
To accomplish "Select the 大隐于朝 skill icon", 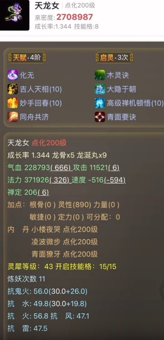I will click(100, 89).
